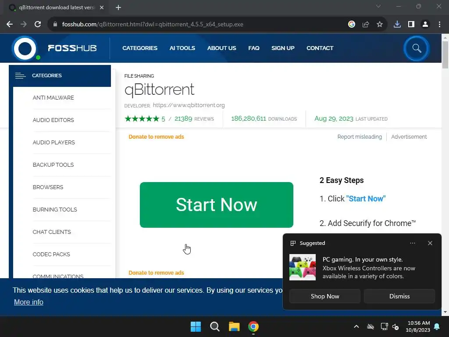Select BACKUP TOOLS category
449x337 pixels.
[x=53, y=165]
